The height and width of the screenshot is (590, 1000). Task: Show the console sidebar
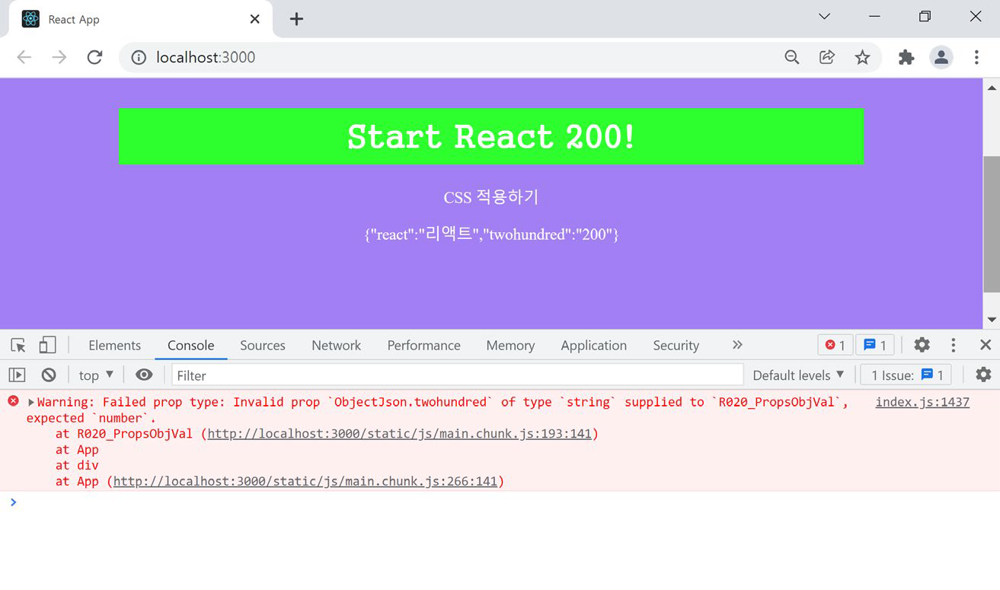[x=17, y=375]
